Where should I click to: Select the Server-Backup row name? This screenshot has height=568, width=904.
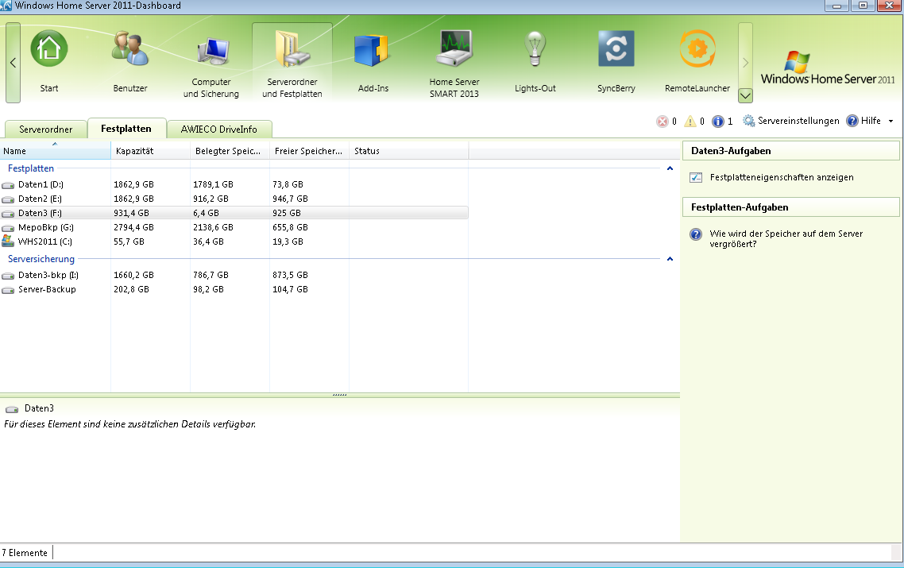coord(47,289)
